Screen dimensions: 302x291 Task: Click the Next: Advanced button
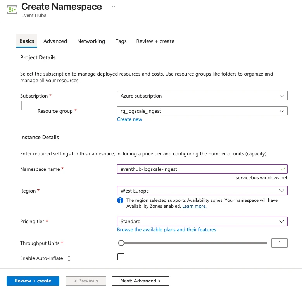tap(141, 281)
